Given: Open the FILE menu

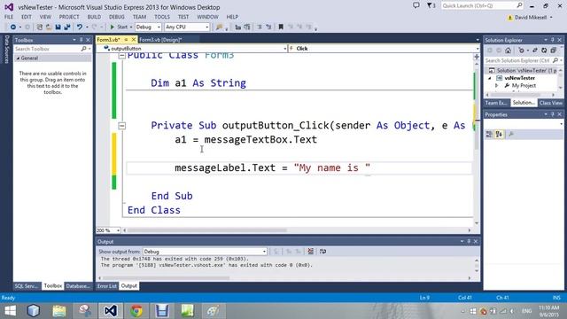Looking at the screenshot, I should pos(9,17).
